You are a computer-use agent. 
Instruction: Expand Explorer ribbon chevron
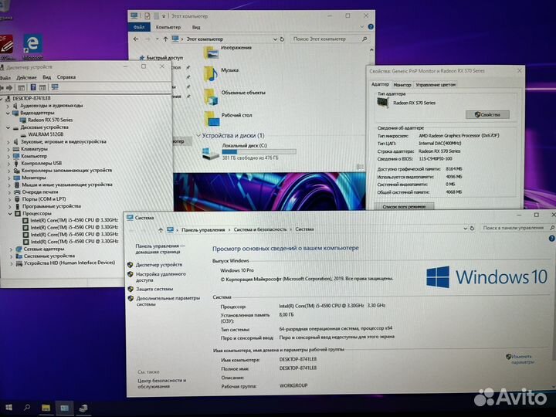(361, 27)
